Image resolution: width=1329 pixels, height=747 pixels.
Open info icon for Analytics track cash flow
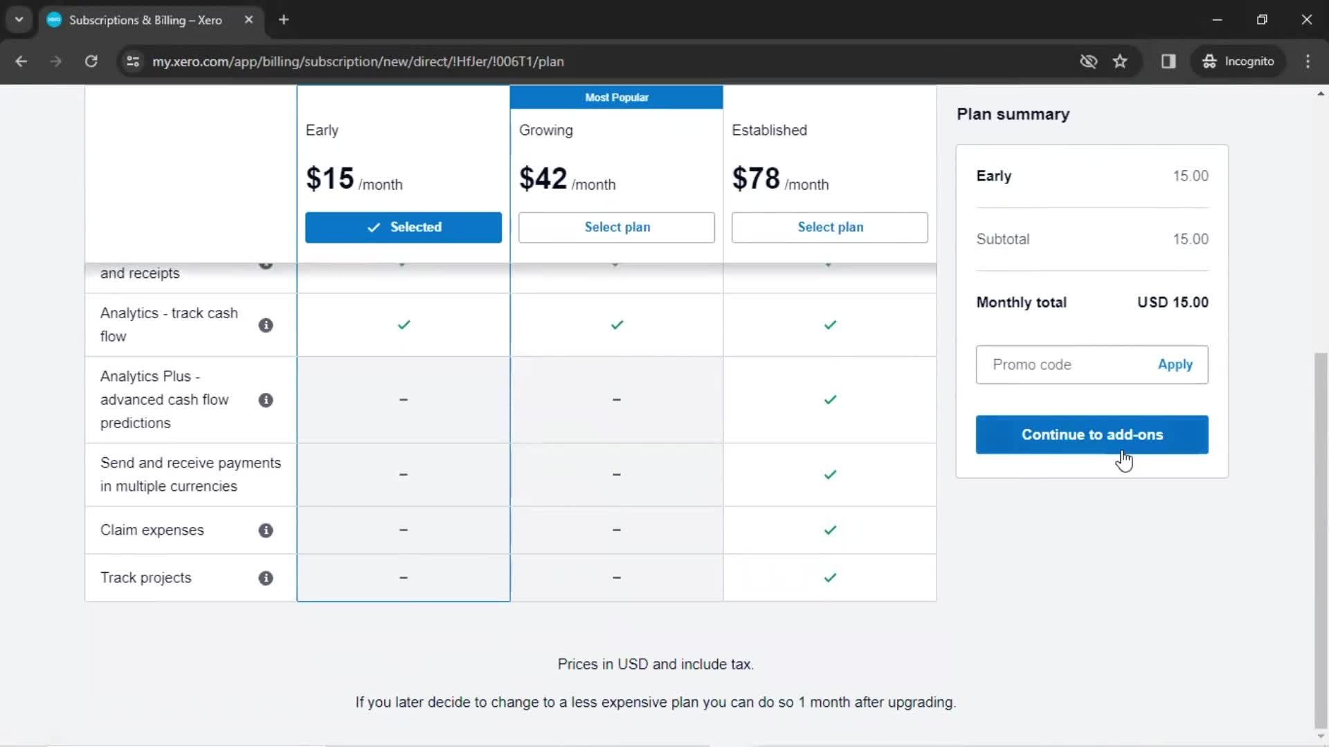click(x=266, y=325)
